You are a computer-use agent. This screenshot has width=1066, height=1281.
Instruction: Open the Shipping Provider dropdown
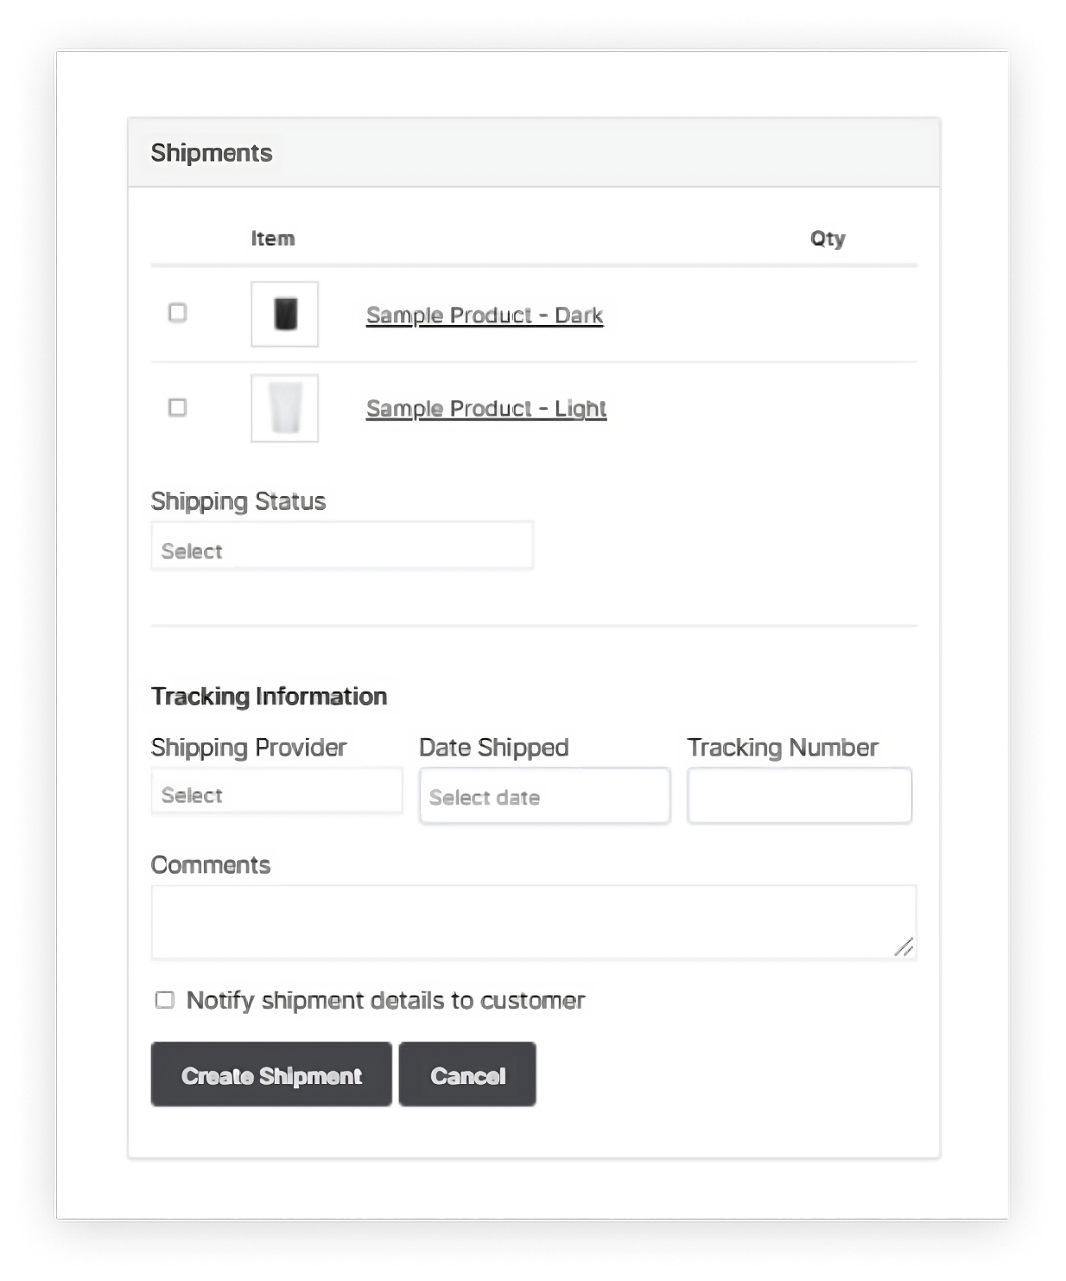pos(276,792)
